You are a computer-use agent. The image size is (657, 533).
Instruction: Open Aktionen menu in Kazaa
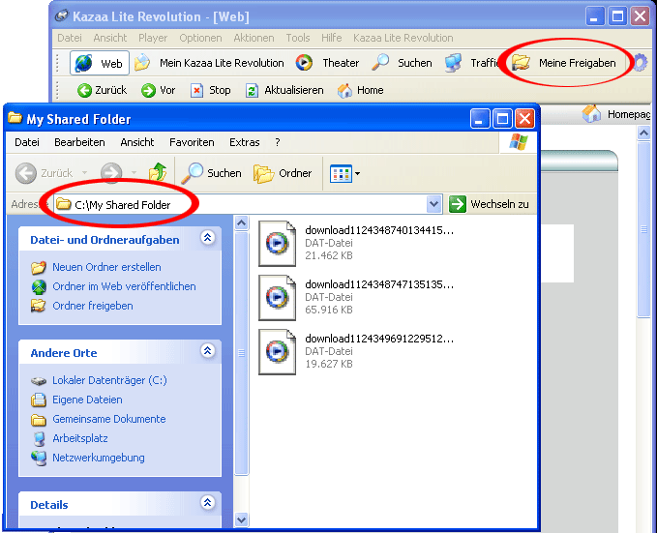tap(254, 38)
